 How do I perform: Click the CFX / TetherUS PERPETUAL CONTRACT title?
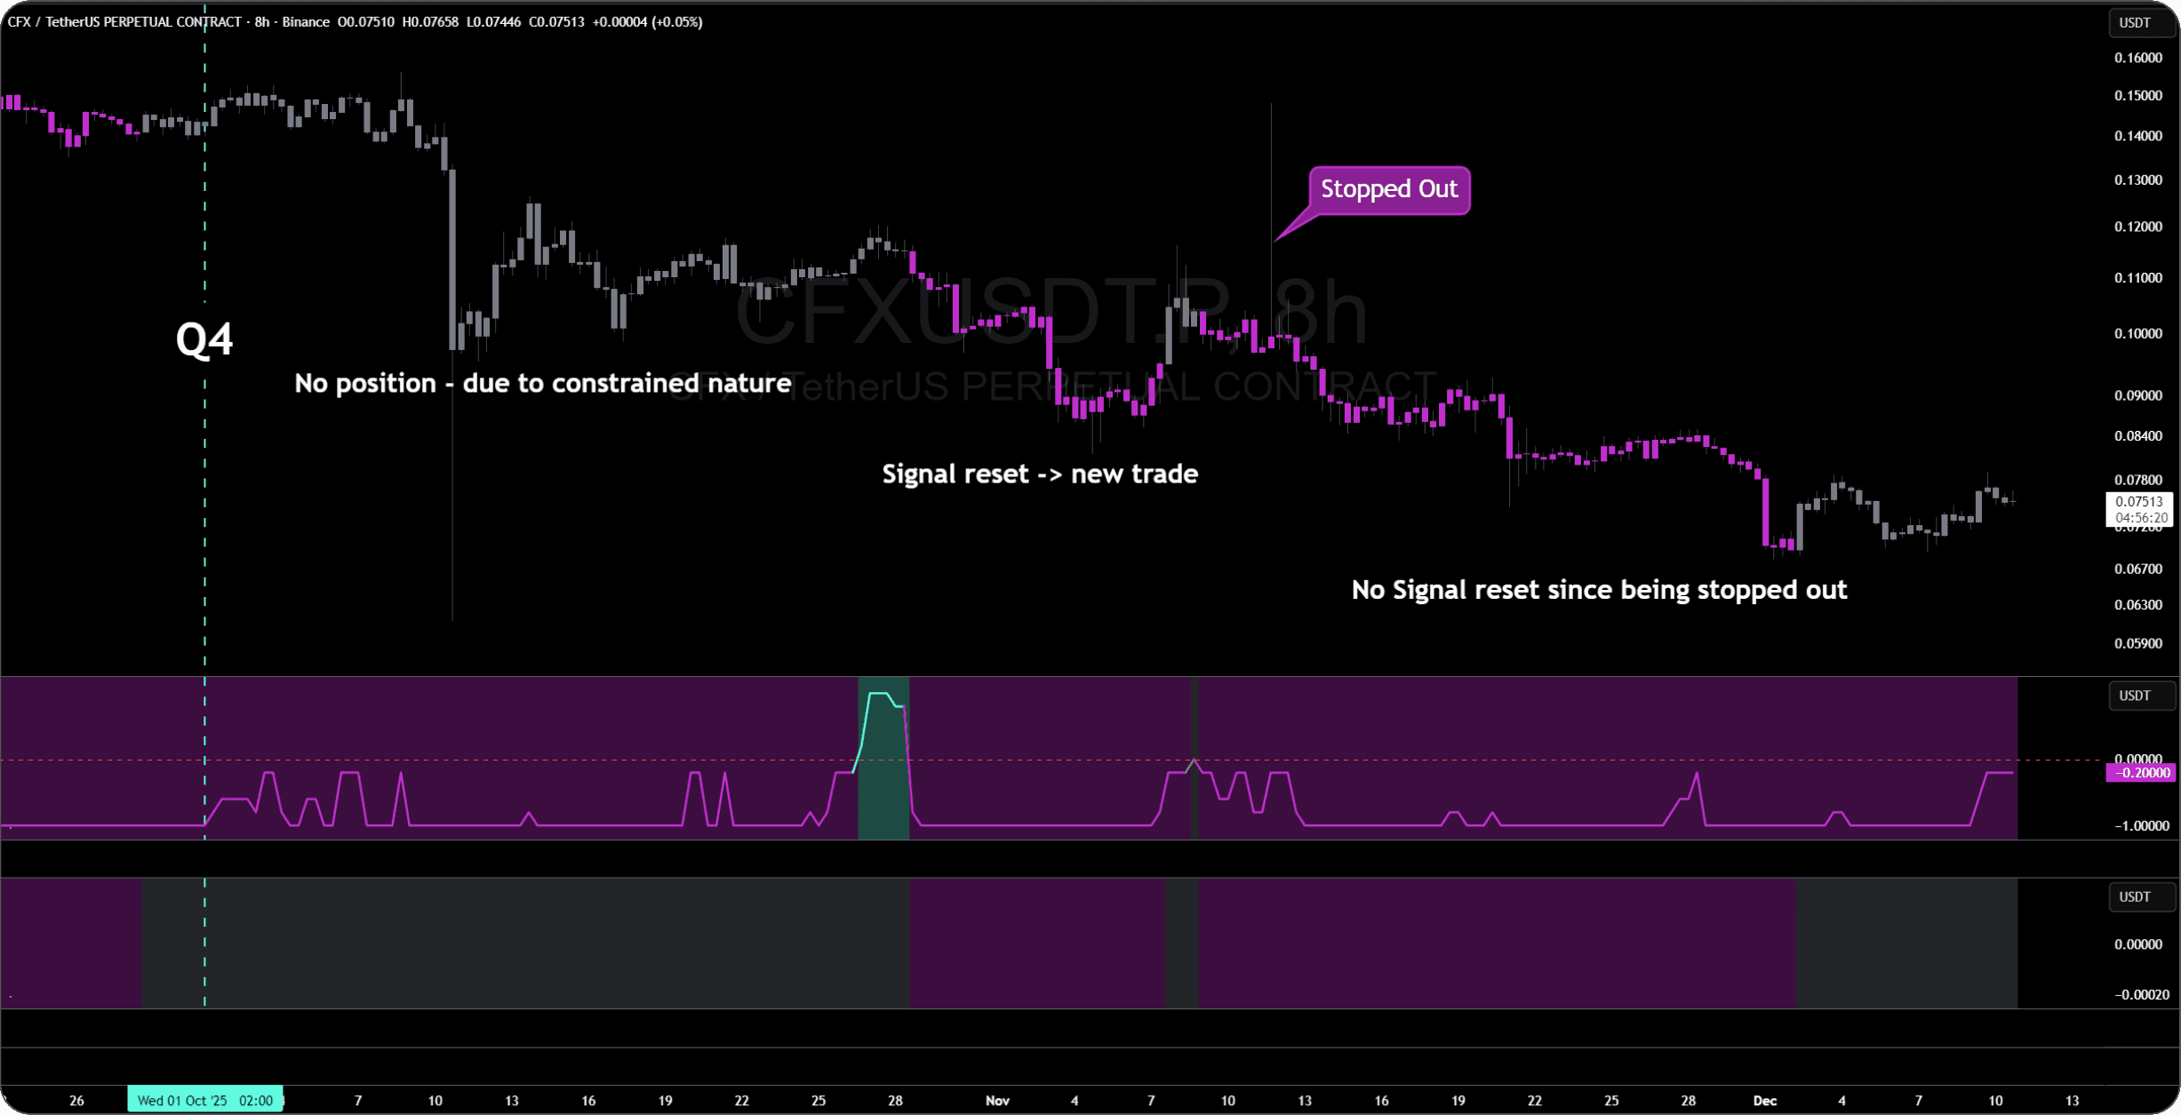124,22
